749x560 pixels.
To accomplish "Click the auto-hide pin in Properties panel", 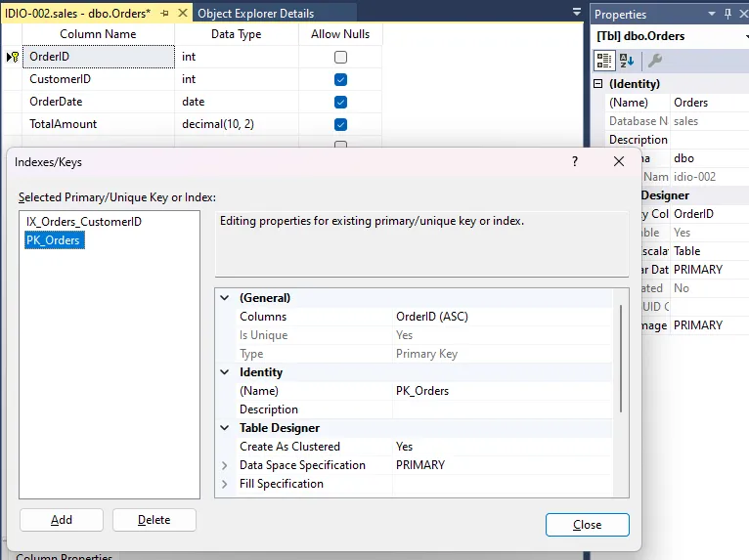I will (727, 14).
